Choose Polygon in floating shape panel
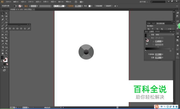 click(21, 28)
